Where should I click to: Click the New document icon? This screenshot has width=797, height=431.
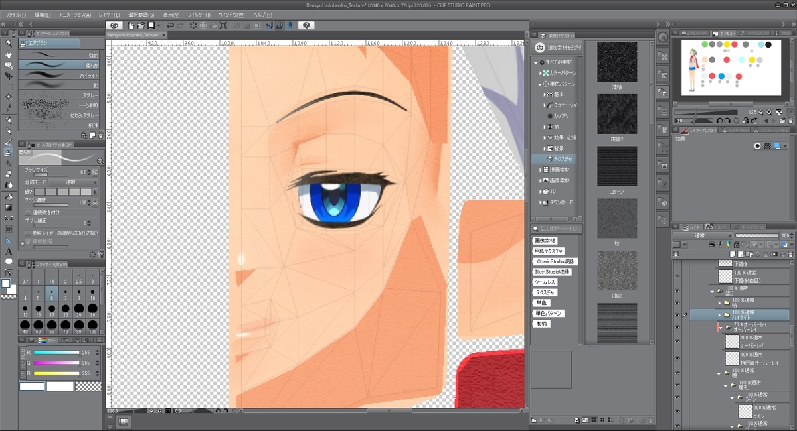131,25
